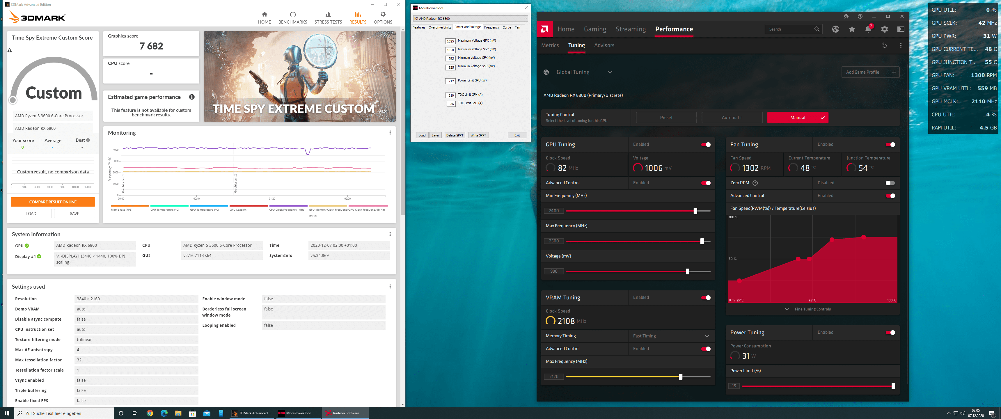Click the estimated game performance info icon
This screenshot has width=1001, height=419.
coord(191,97)
